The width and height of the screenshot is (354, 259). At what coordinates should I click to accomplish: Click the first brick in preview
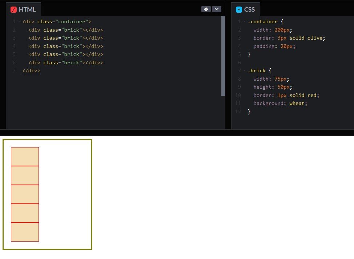25,157
